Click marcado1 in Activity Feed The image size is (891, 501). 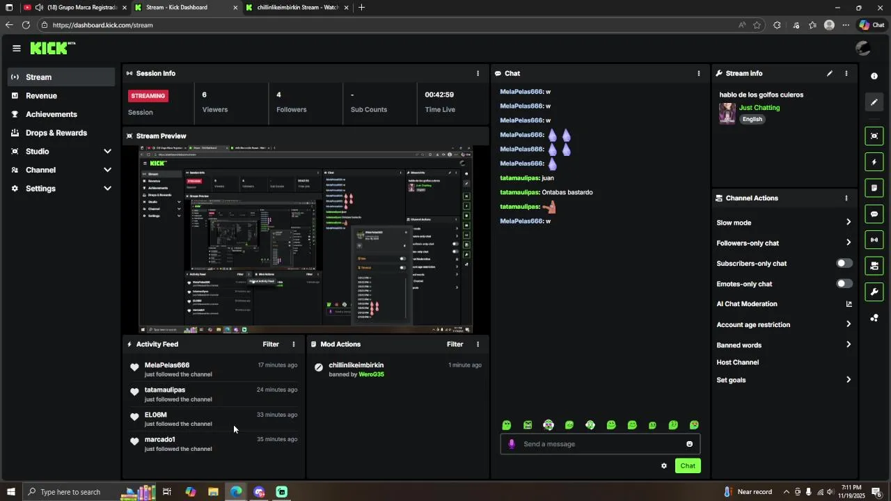coord(160,440)
